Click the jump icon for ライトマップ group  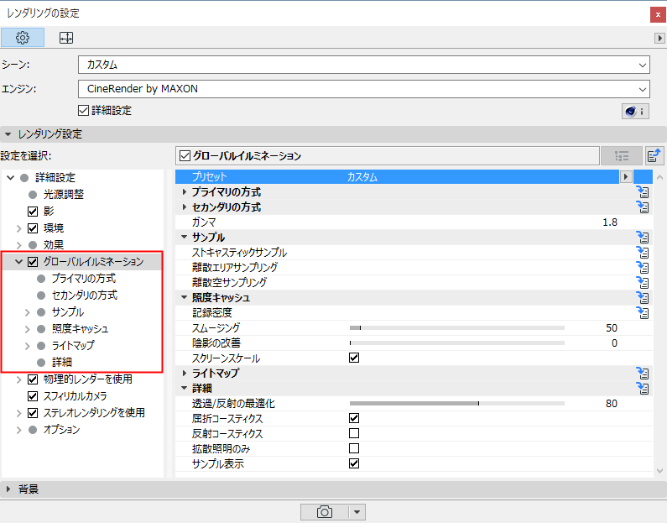coord(643,374)
